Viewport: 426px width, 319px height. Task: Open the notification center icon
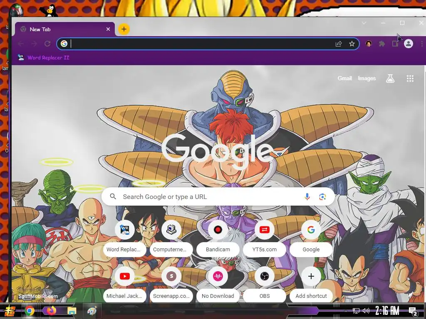[x=413, y=311]
